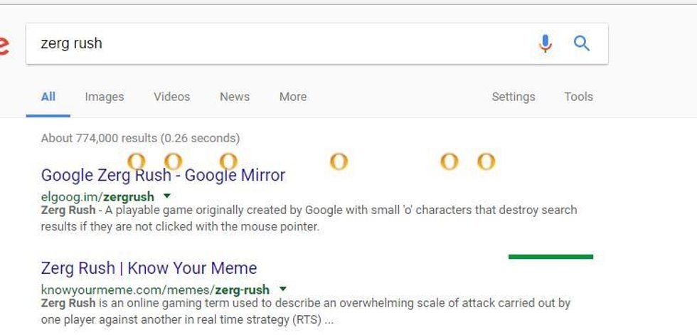Switch to the Images tab
Viewport: 697px width, 335px height.
pos(105,97)
